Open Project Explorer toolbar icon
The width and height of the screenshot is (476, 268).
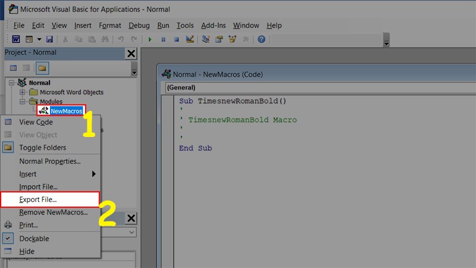206,39
